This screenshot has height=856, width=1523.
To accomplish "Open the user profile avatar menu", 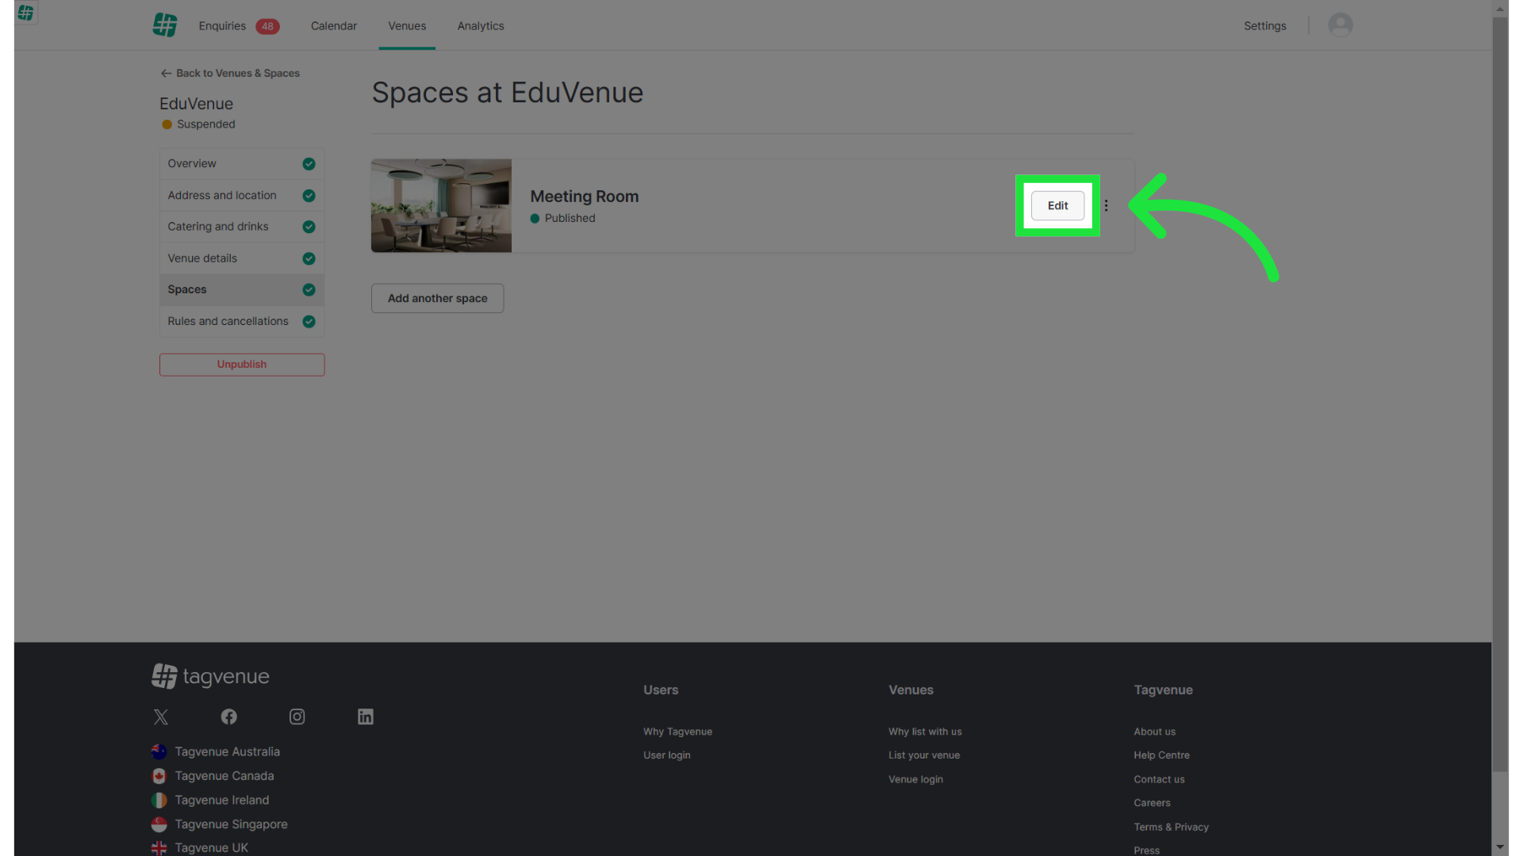I will click(x=1341, y=25).
